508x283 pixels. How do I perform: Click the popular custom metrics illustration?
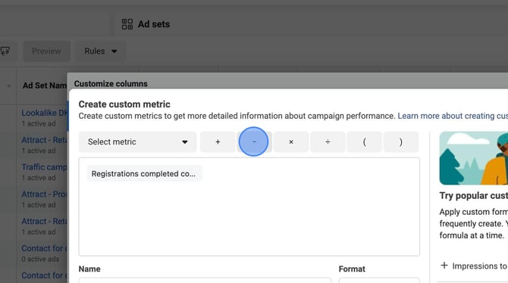pos(474,158)
